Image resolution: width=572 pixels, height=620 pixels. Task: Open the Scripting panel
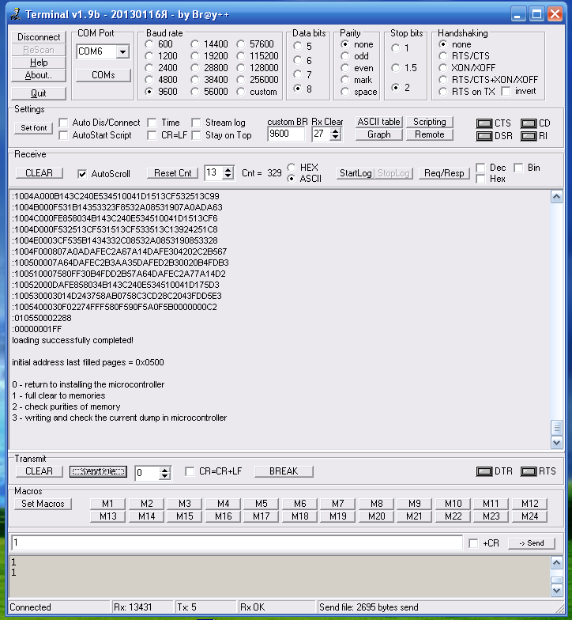[430, 122]
